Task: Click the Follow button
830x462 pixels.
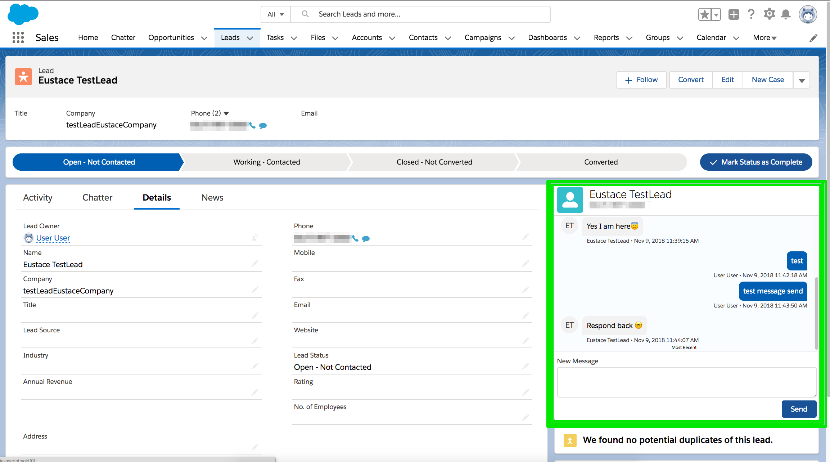Action: point(641,80)
